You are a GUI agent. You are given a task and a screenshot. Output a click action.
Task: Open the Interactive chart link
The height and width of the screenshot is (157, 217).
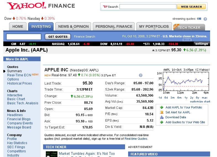pos(15,95)
